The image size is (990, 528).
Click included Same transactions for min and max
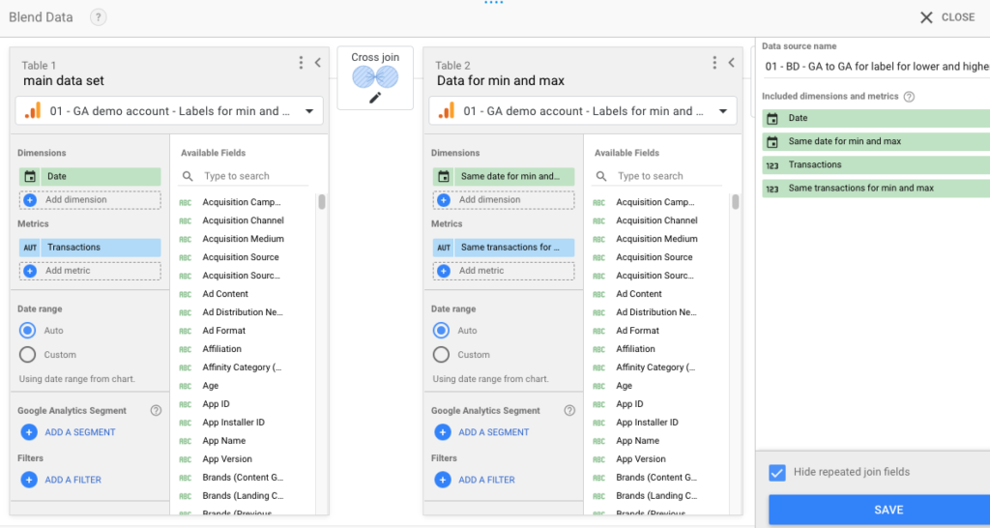[x=876, y=189]
